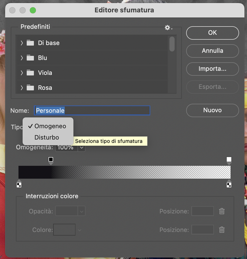The image size is (247, 259).
Task: Click the Rosa folder label
Action: point(45,88)
